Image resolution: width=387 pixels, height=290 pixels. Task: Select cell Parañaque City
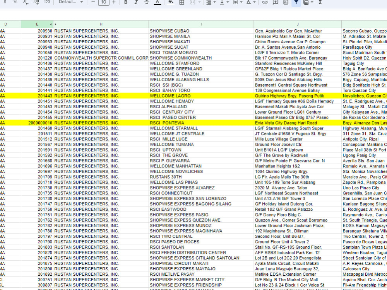[x=364, y=47]
